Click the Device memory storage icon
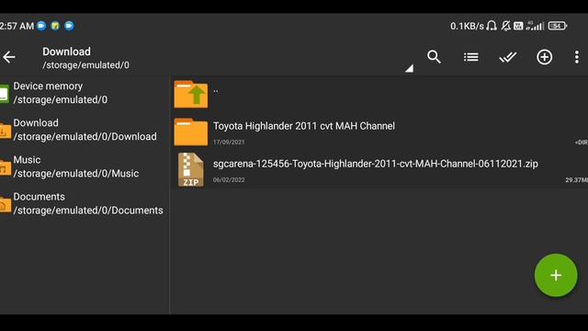Screen dimensions: 588x331 4,94
